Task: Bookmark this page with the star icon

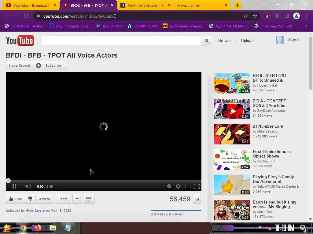Action: click(255, 16)
